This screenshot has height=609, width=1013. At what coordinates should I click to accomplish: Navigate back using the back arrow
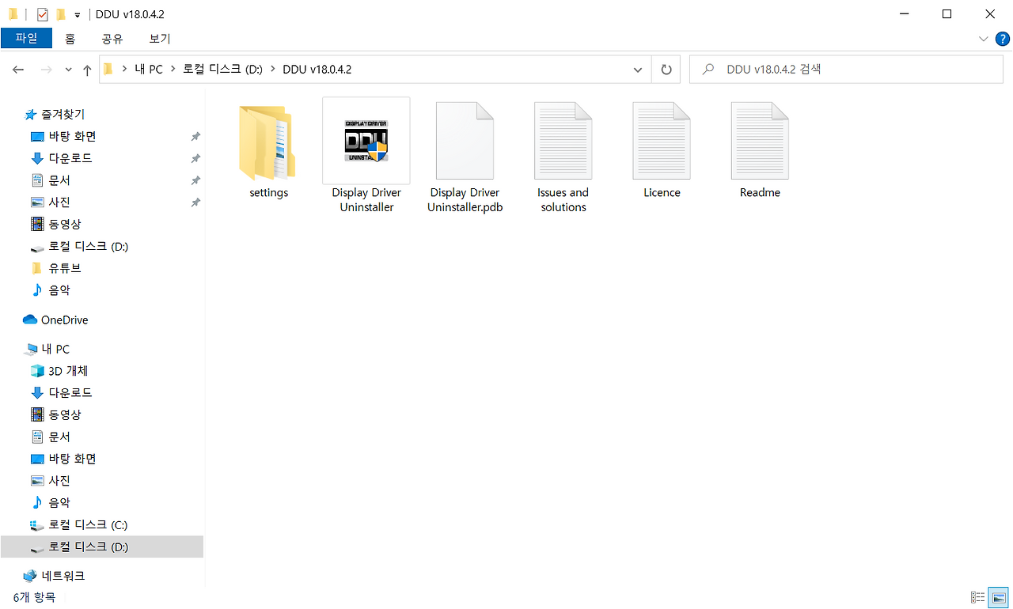coord(17,69)
